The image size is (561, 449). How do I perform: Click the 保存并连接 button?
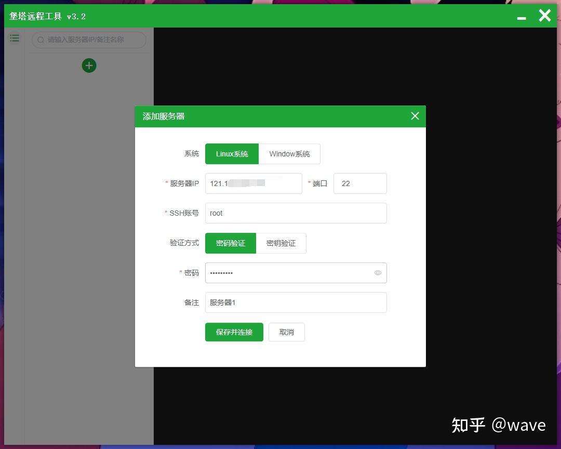click(234, 332)
